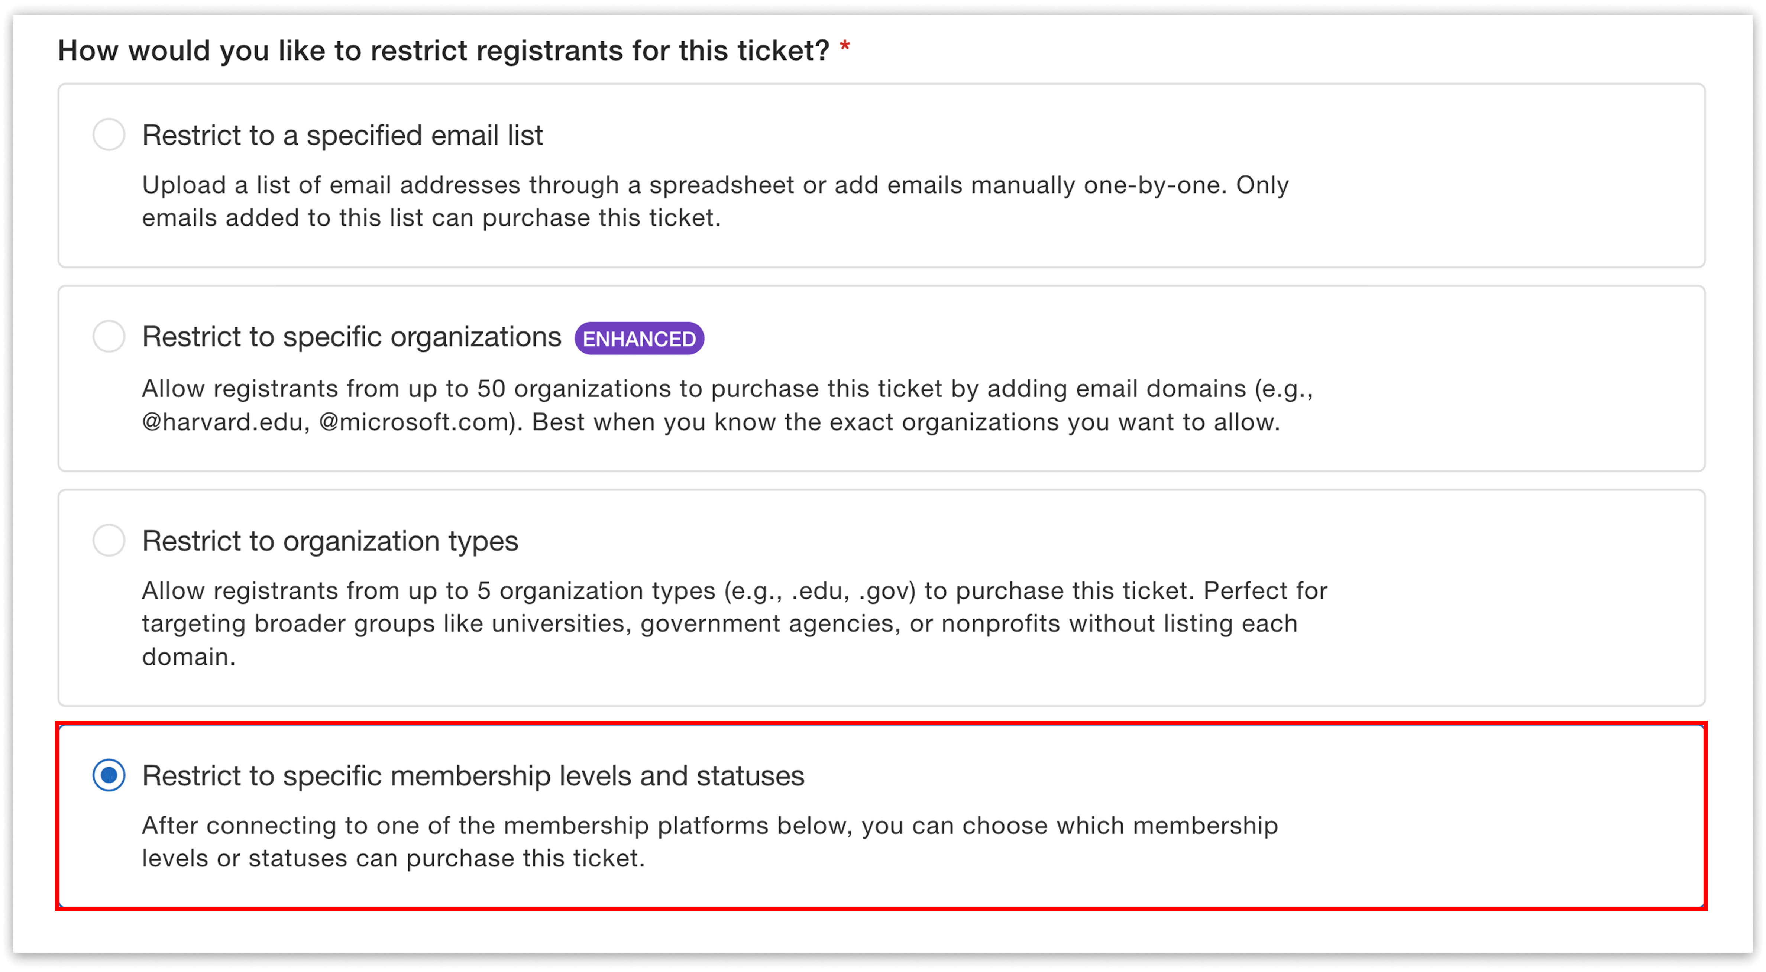Click the purple ENHANCED badge
This screenshot has width=1766, height=972.
point(638,337)
